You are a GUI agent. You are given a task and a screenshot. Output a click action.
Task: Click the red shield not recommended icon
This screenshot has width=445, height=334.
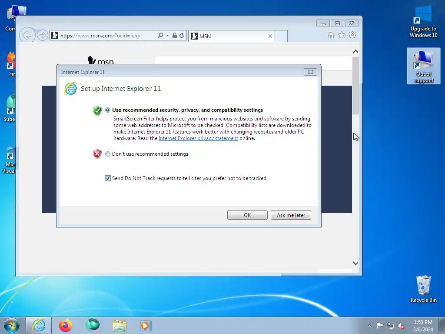click(x=97, y=154)
